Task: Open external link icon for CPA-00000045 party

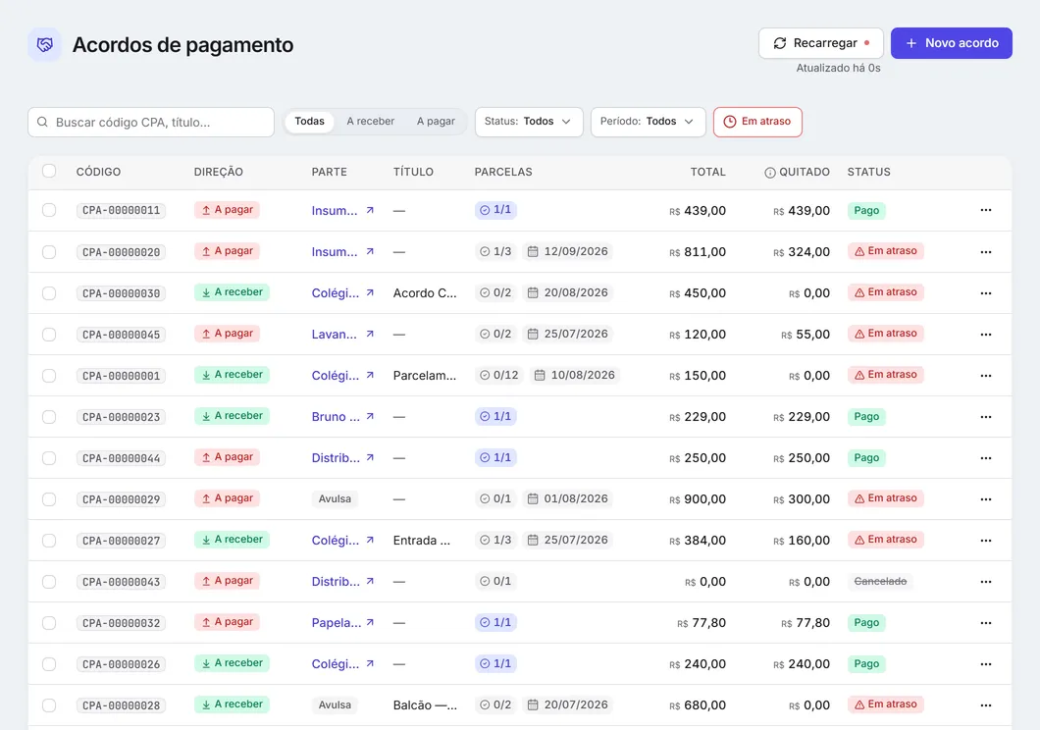Action: click(x=370, y=334)
